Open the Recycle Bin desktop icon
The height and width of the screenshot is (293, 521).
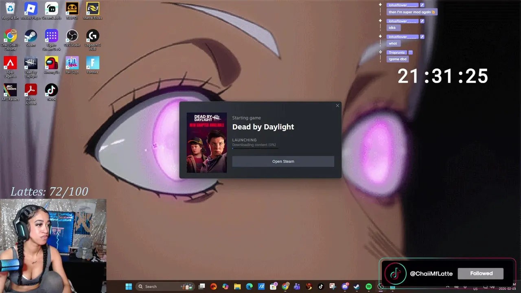pos(10,11)
